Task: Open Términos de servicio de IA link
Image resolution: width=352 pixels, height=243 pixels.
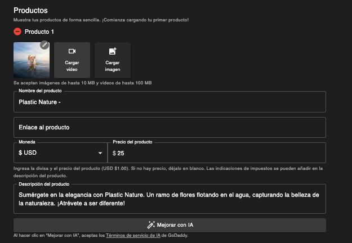Action: pos(133,235)
